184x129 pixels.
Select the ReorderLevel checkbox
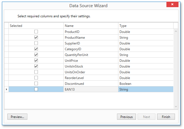pos(36,78)
